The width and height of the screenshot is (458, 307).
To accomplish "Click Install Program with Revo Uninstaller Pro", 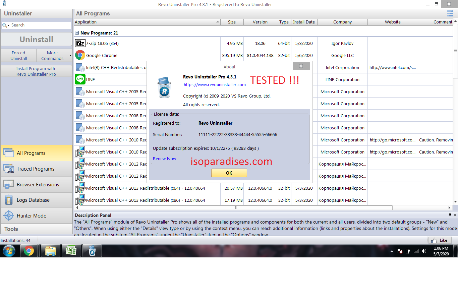I will [x=36, y=71].
